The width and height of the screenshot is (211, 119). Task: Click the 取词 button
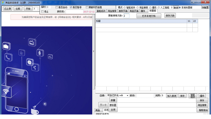coord(176,8)
